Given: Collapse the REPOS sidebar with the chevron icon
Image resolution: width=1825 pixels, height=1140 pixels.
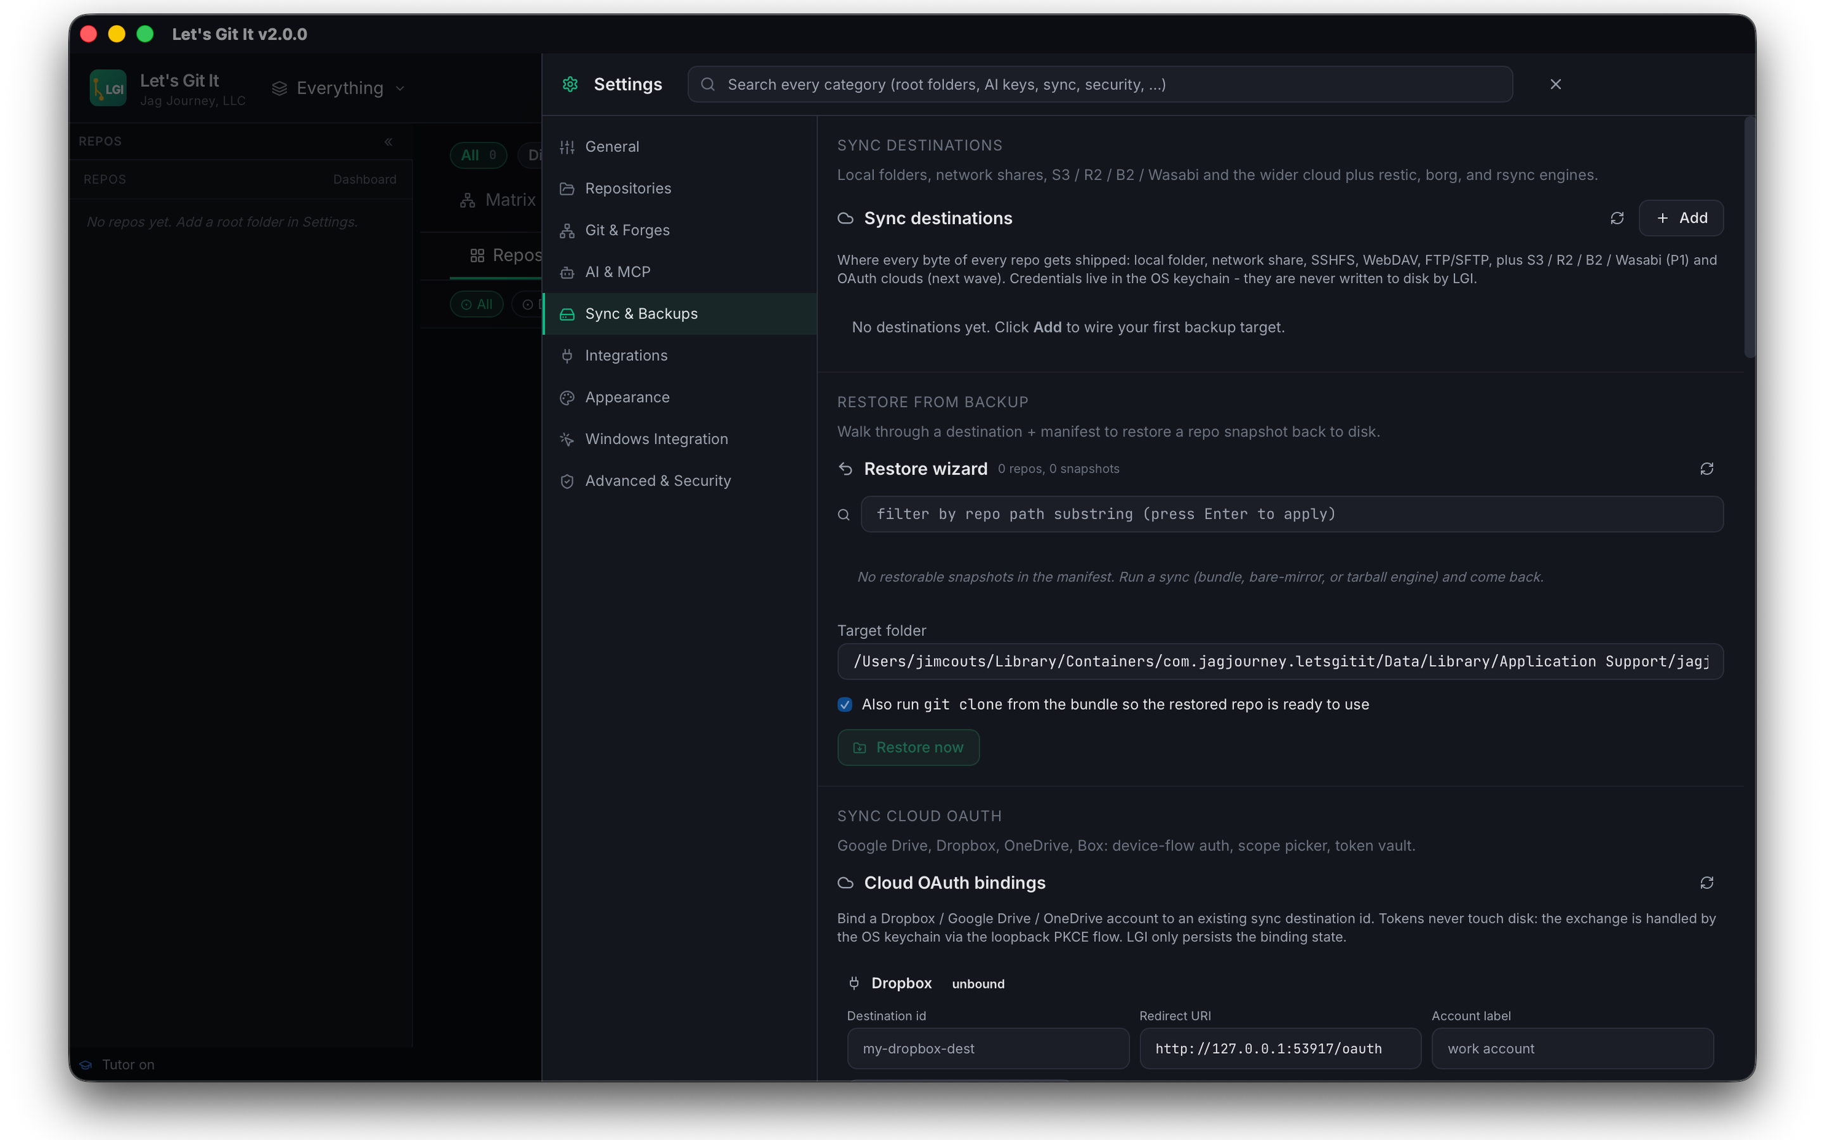Looking at the screenshot, I should (x=388, y=142).
